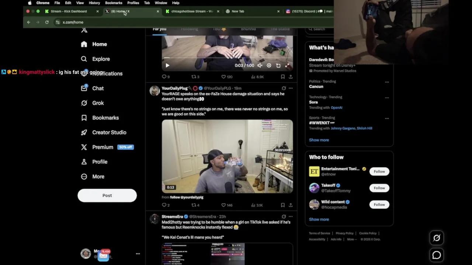
Task: Follow Takeoff account
Action: click(x=379, y=188)
